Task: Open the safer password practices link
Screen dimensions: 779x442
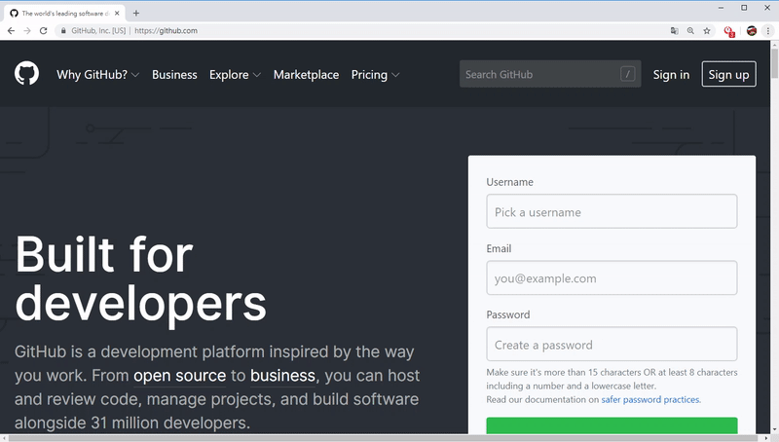Action: pos(650,400)
